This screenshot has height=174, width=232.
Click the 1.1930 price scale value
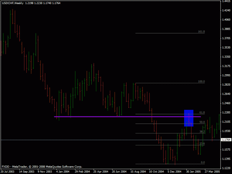226,131
